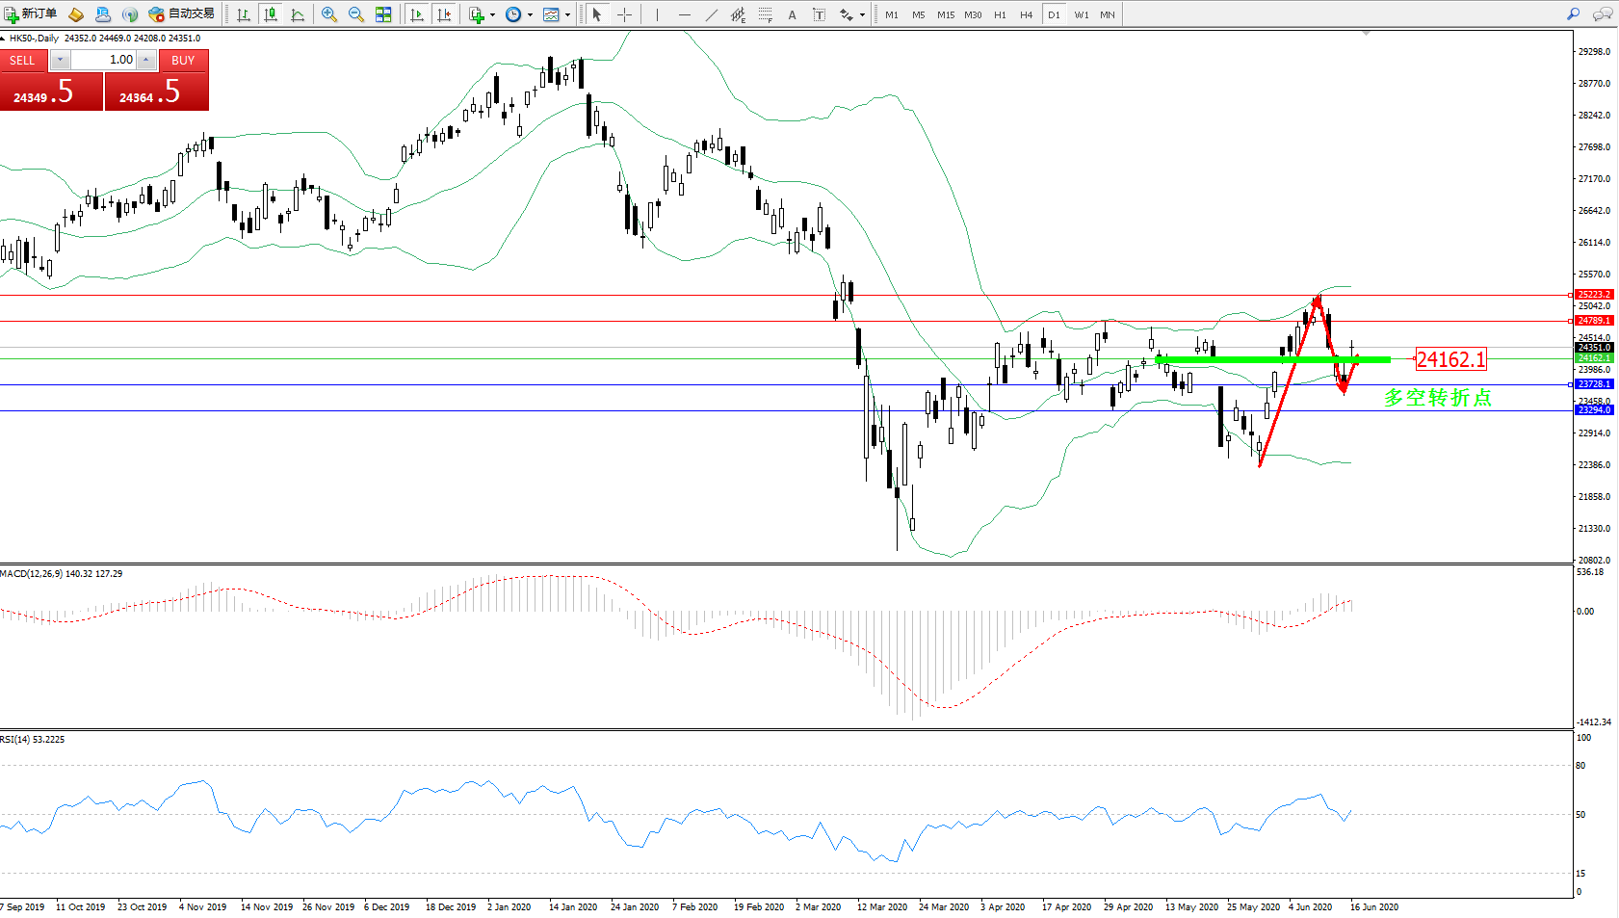
Task: Click the tile windows icon
Action: point(383,14)
